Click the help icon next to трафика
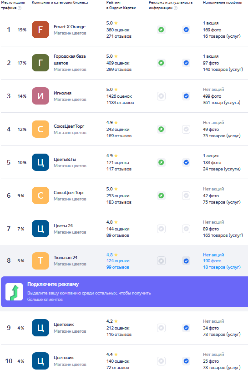248x375 pixels. (x=20, y=8)
